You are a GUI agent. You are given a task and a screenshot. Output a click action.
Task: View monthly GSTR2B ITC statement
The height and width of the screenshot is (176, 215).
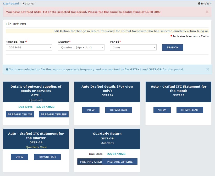click(162, 110)
